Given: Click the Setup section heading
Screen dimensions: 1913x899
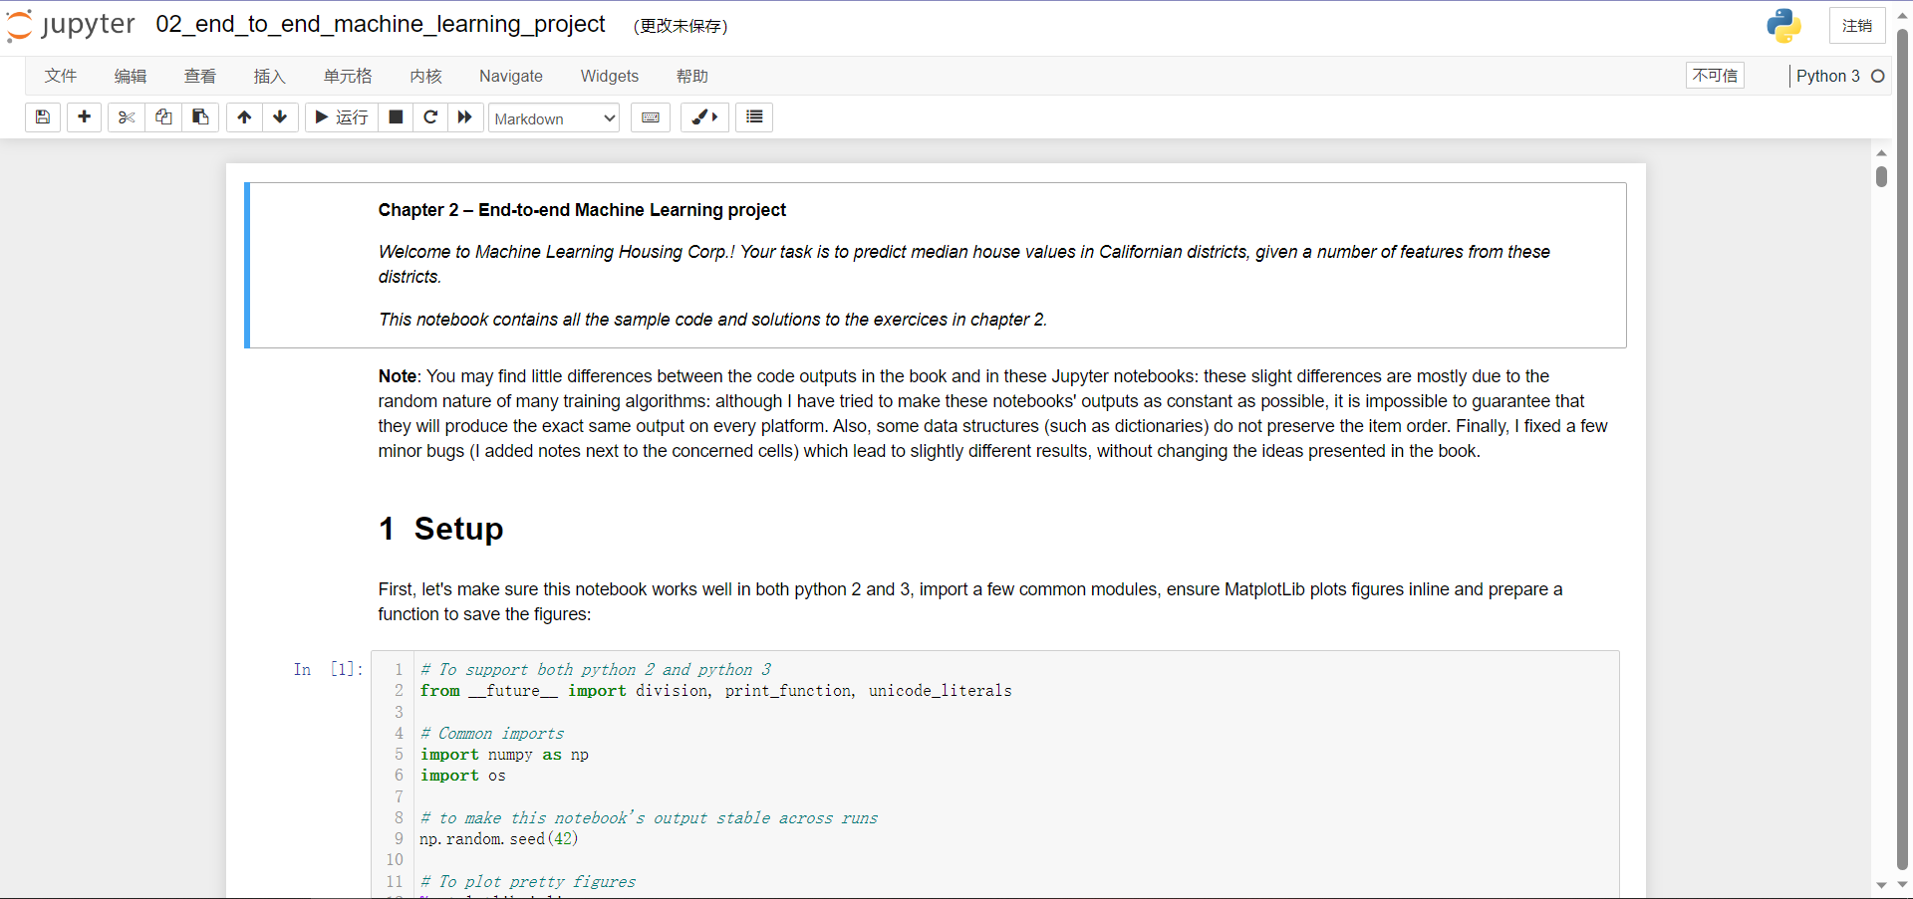Looking at the screenshot, I should (441, 529).
